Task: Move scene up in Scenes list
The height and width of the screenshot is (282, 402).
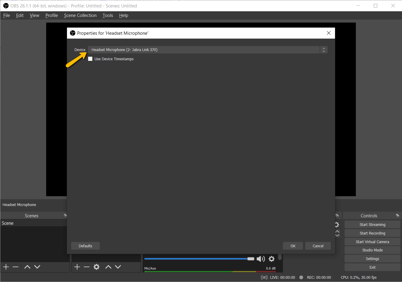Action: 27,267
